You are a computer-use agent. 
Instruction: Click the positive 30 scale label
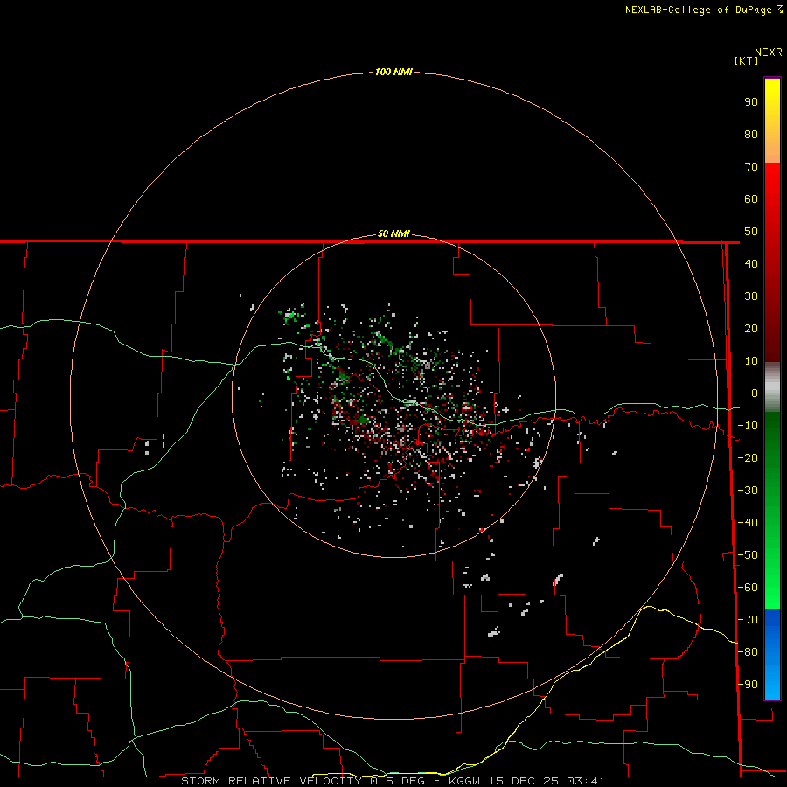pos(751,296)
